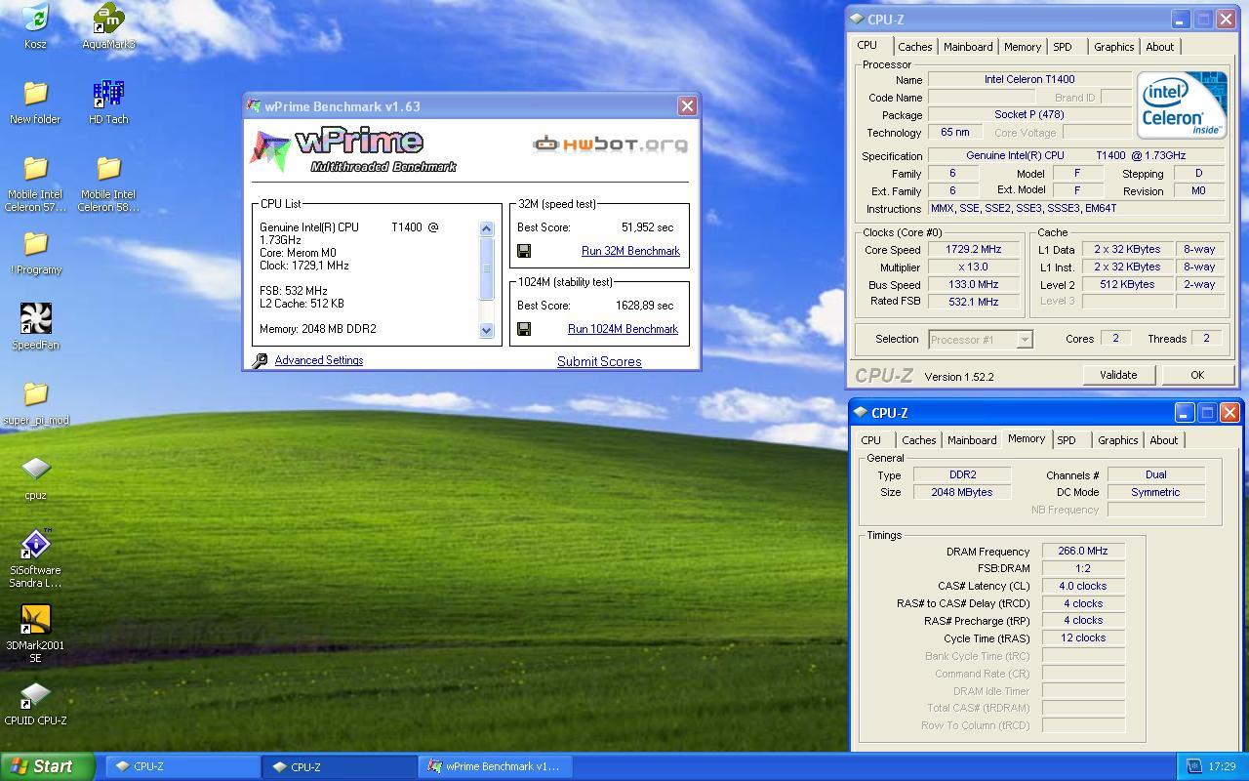The height and width of the screenshot is (781, 1249).
Task: Click the Cycle Time 12 clocks value
Action: click(1083, 638)
